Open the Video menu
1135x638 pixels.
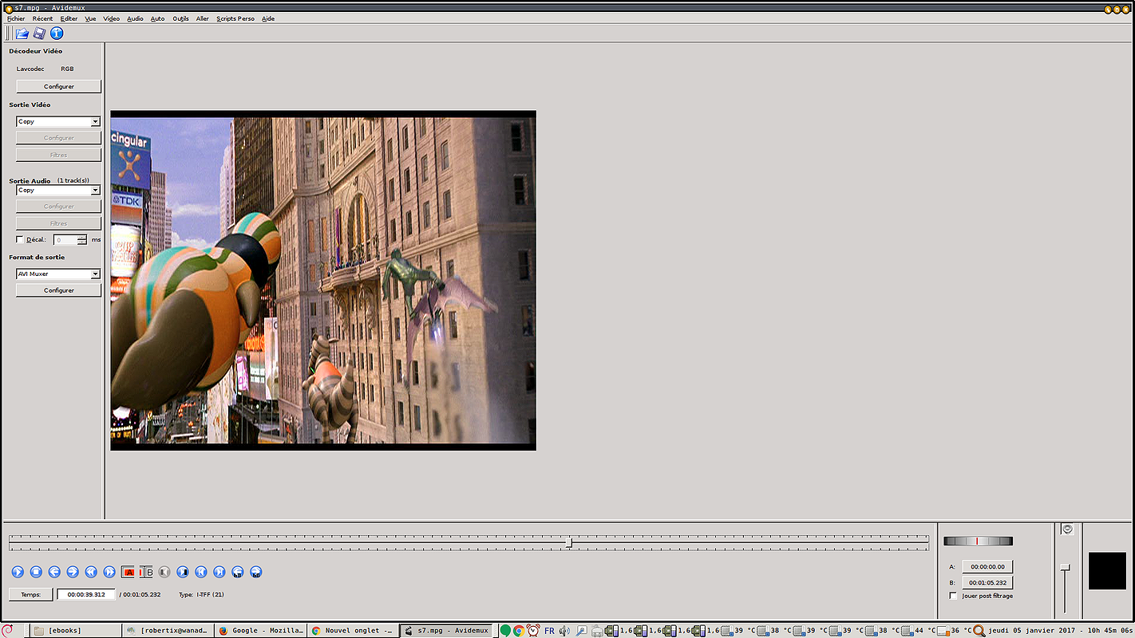[111, 18]
